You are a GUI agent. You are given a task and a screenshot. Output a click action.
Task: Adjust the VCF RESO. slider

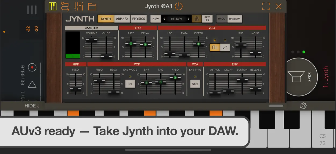pos(114,92)
